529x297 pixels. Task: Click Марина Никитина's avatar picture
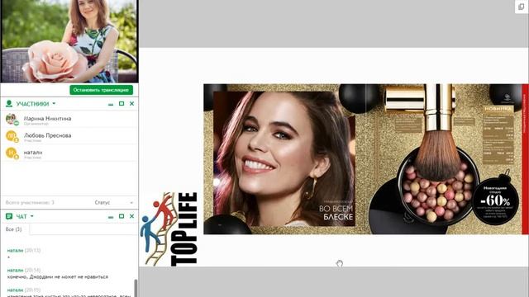click(12, 119)
